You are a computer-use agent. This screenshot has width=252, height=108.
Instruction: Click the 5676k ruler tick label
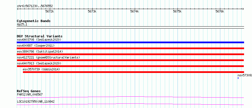tap(220, 11)
